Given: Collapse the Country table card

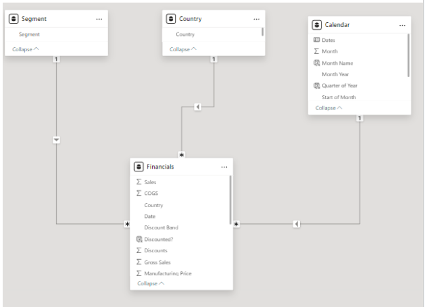Looking at the screenshot, I should (x=183, y=49).
